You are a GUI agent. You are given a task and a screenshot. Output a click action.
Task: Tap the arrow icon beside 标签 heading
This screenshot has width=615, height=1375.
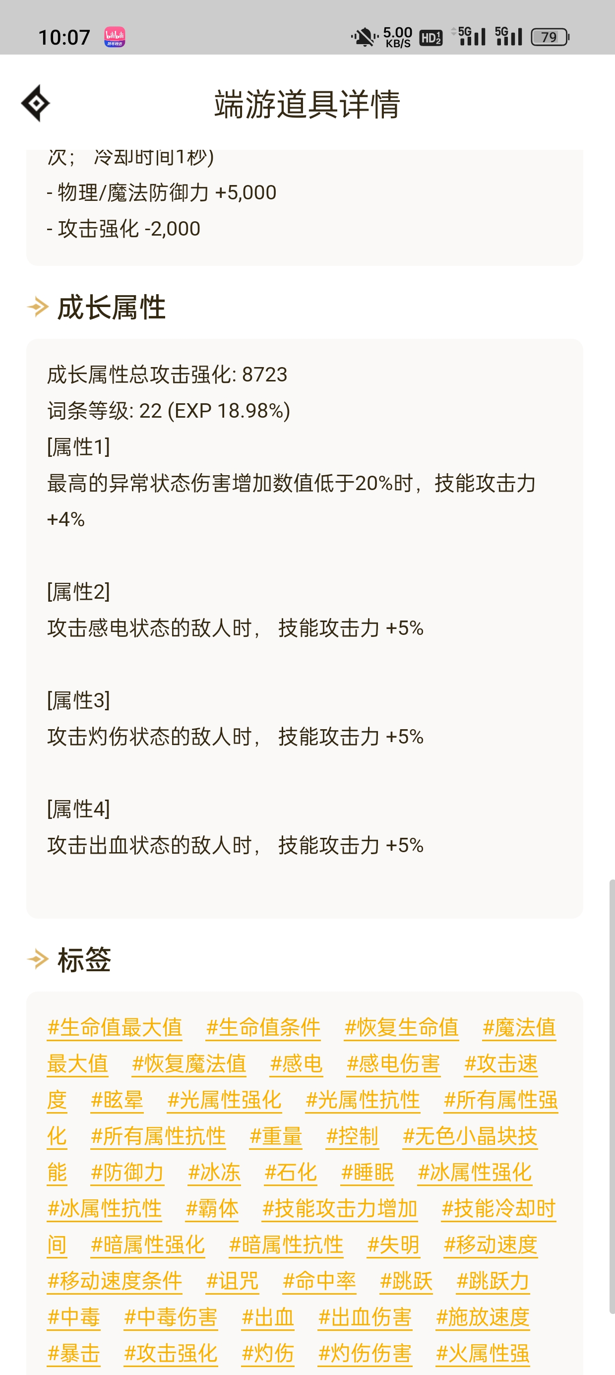(x=38, y=959)
